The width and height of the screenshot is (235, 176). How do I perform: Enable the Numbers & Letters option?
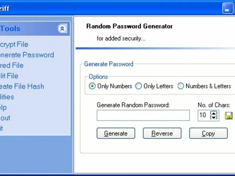[181, 86]
